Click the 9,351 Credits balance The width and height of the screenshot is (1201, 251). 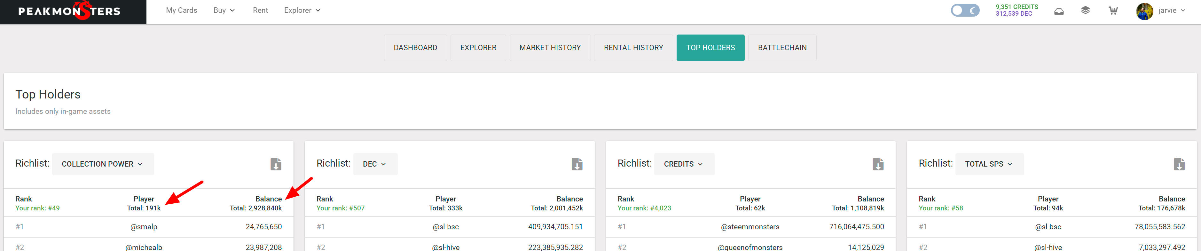[x=1017, y=7]
